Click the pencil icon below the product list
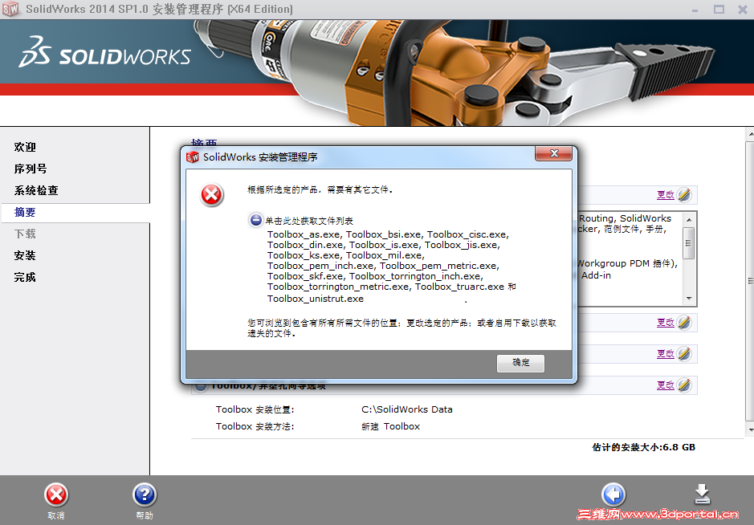The image size is (754, 525). 684,323
